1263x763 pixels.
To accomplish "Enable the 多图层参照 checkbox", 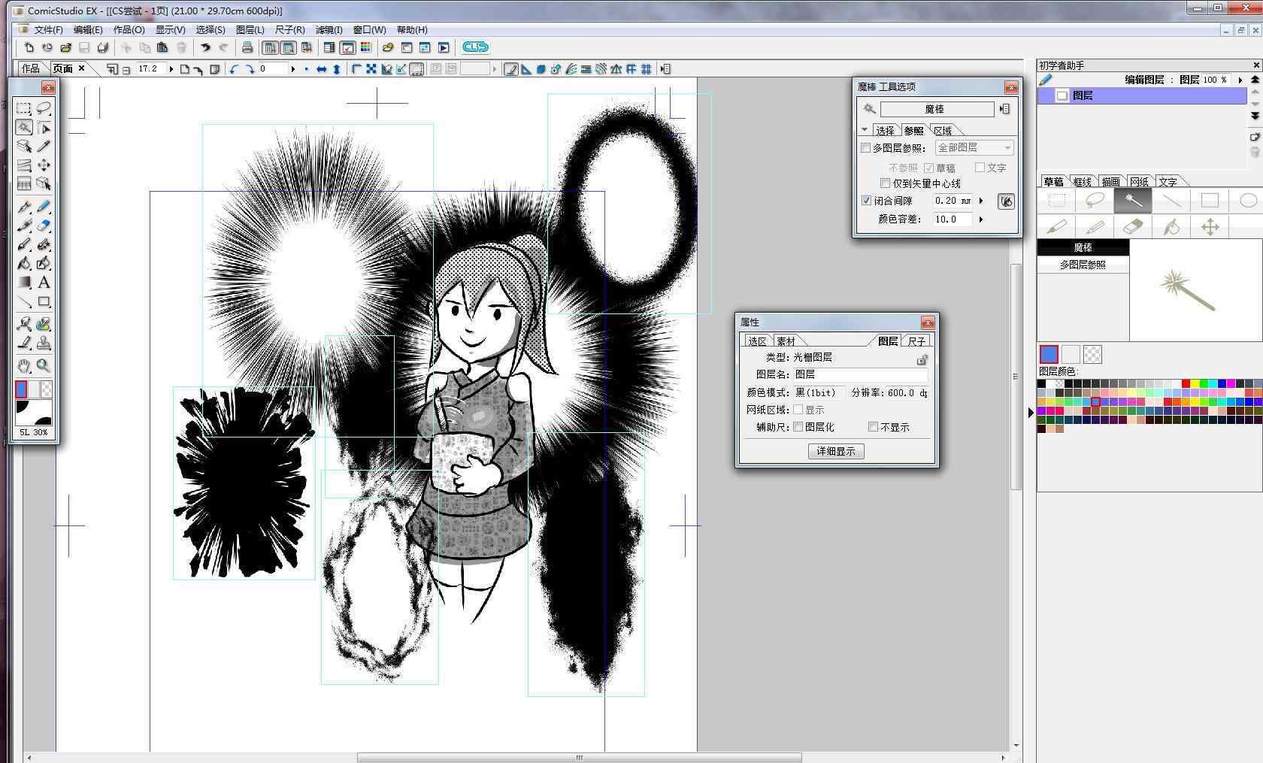I will [865, 148].
